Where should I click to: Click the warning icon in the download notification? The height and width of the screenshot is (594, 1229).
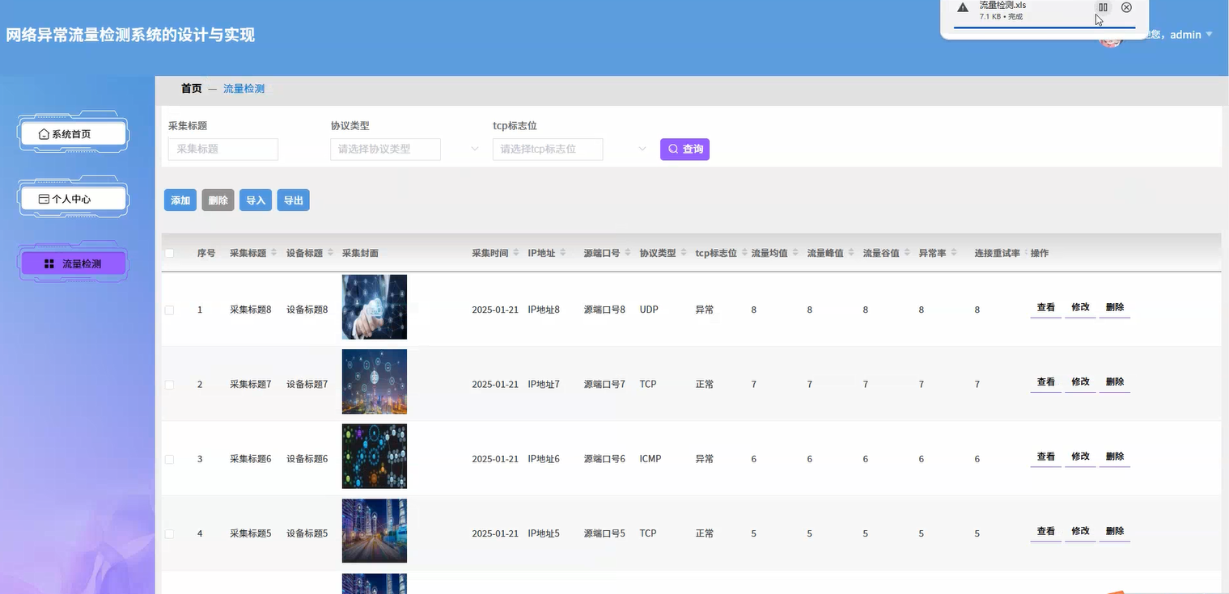click(962, 9)
